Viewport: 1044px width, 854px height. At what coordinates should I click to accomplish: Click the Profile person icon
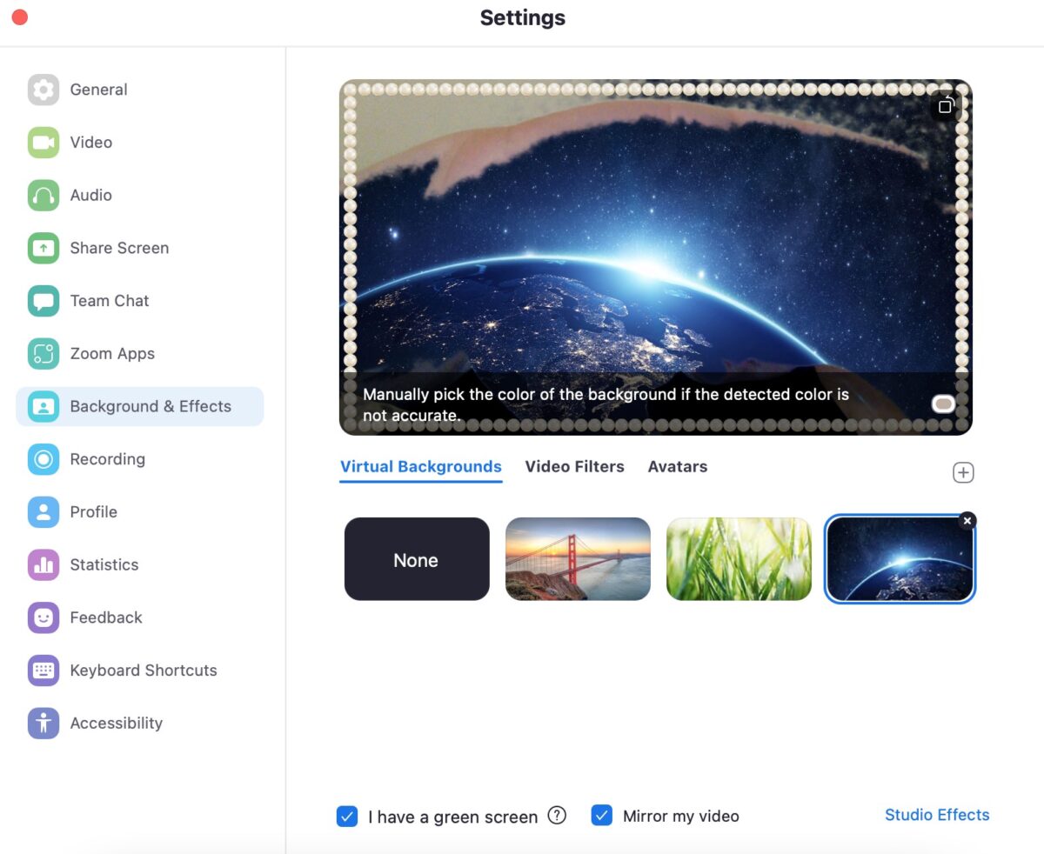43,512
